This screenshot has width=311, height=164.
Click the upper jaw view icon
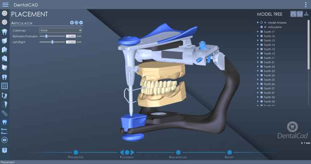(293, 14)
